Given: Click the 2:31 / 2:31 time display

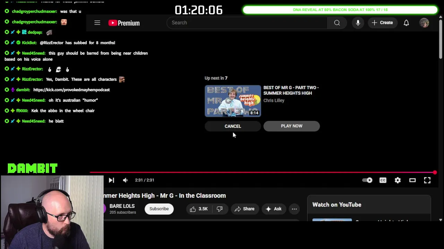Looking at the screenshot, I should 145,180.
